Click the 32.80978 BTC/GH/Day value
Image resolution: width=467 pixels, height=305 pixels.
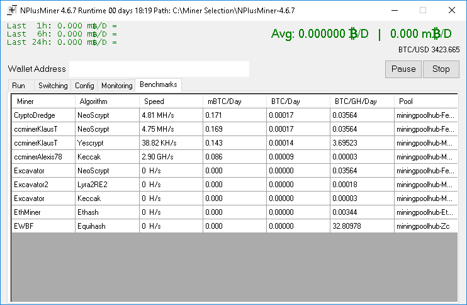coord(362,226)
